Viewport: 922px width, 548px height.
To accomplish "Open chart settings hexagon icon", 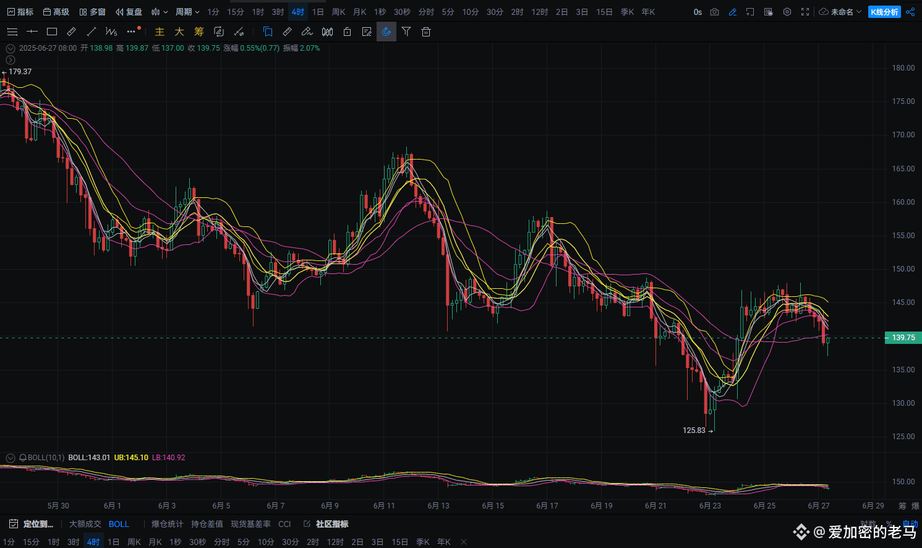I will (x=787, y=12).
